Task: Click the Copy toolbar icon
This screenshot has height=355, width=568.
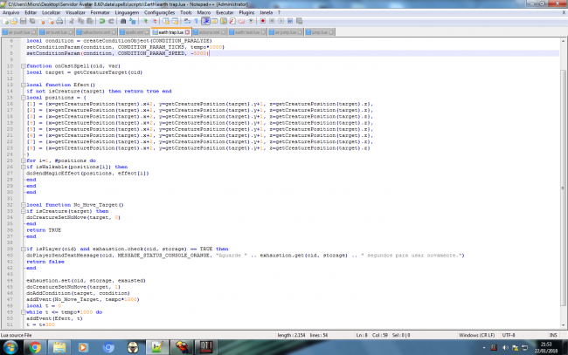Action: pyautogui.click(x=80, y=21)
